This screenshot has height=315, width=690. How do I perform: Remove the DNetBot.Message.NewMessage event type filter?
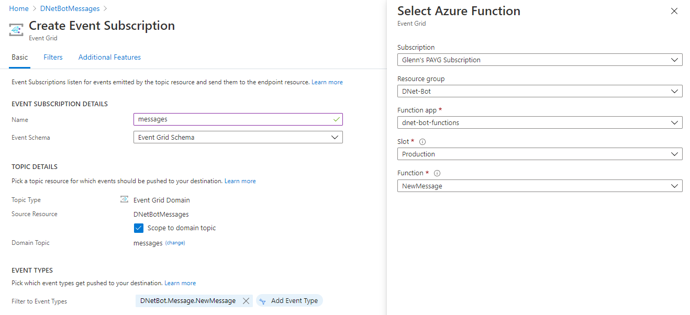pos(246,301)
